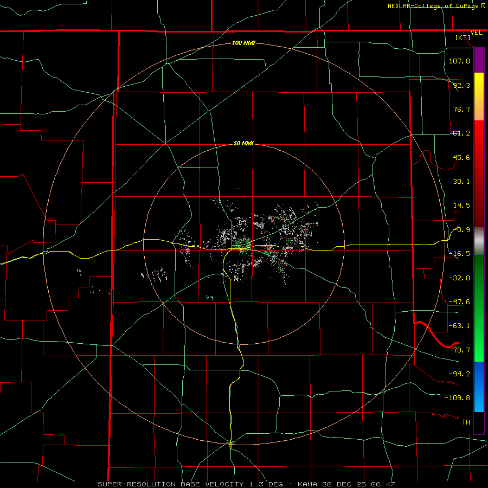Viewport: 488px width, 488px height.
Task: Click the 107.8 legend value
Action: (459, 61)
